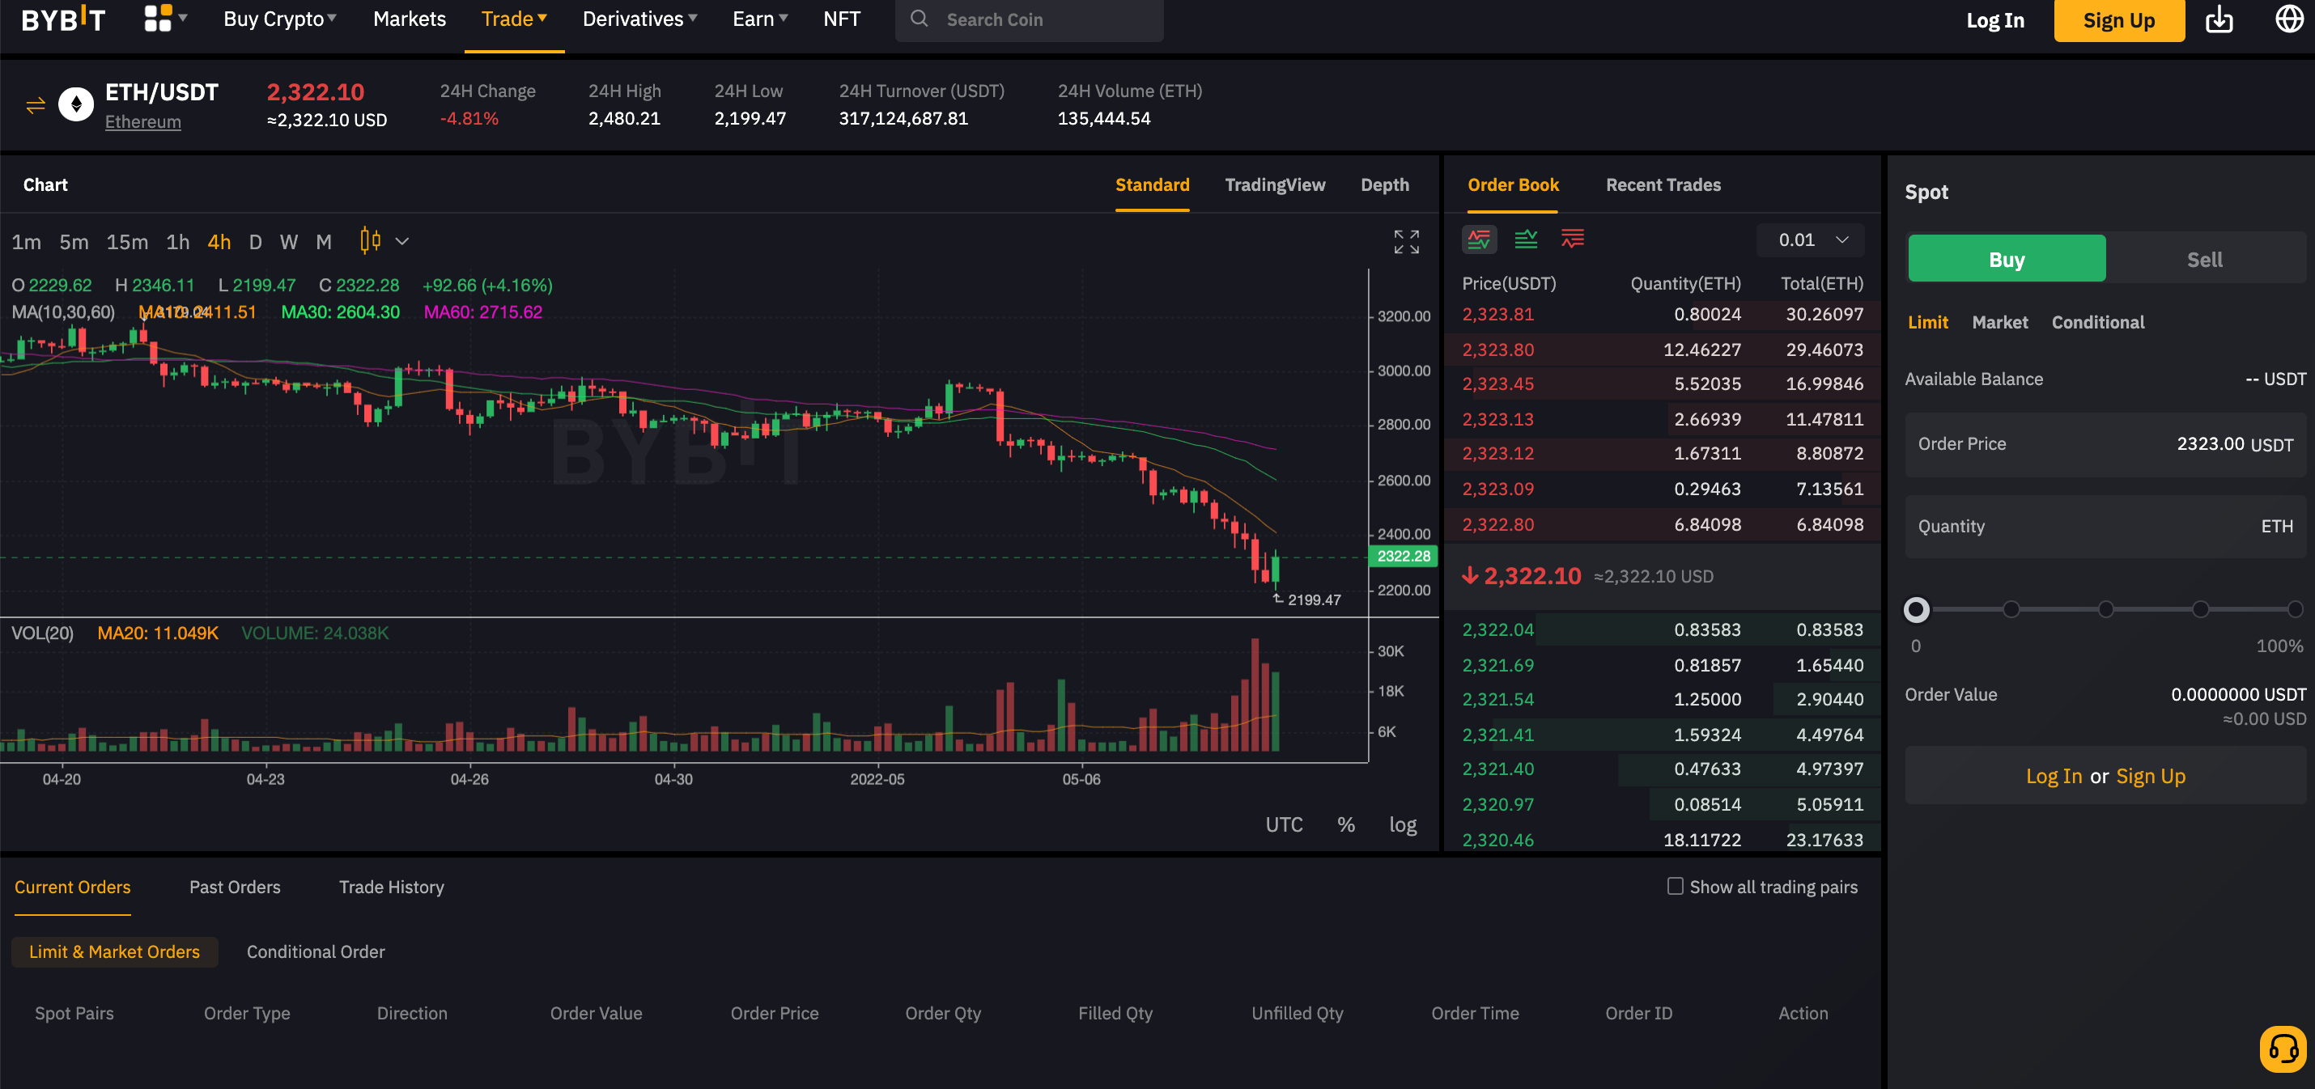Switch to the Trade History tab
The height and width of the screenshot is (1089, 2315).
pos(391,887)
